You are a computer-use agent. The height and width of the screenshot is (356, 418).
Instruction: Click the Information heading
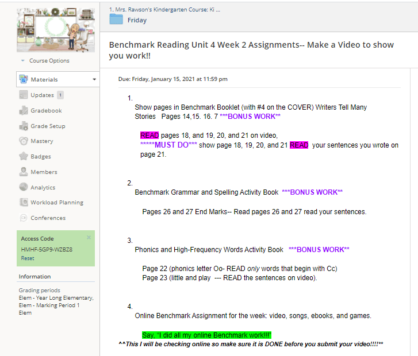point(34,276)
